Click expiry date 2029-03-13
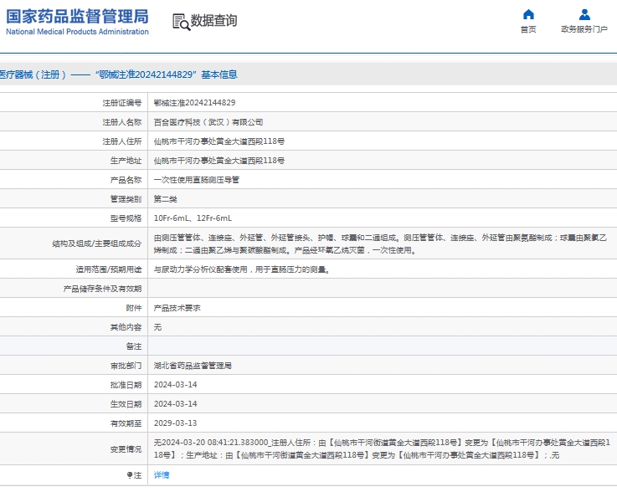 click(x=175, y=423)
